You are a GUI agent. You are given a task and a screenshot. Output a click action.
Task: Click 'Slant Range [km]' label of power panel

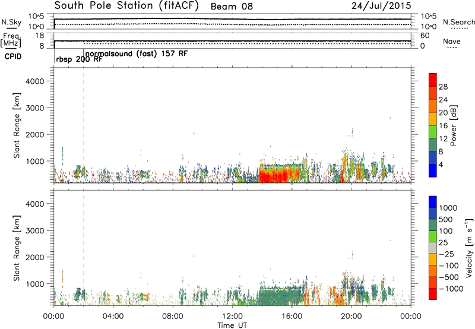(17, 125)
